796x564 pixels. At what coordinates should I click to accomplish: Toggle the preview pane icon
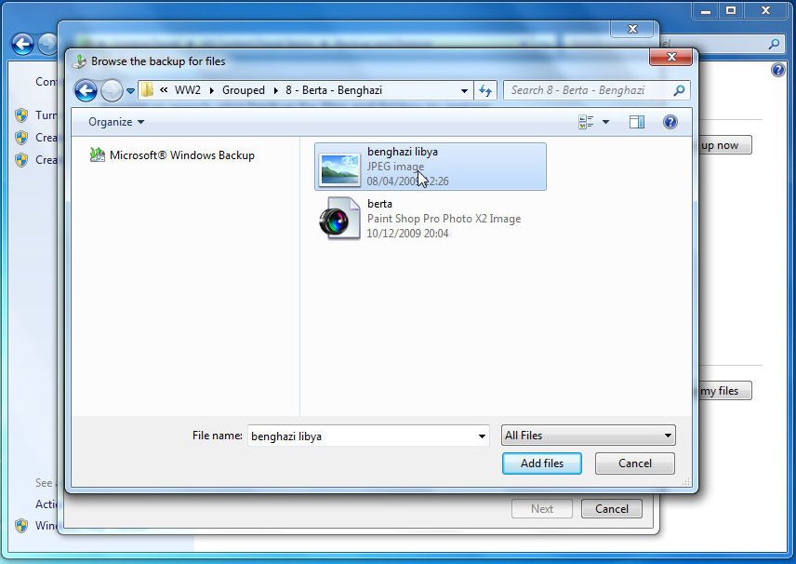click(x=637, y=122)
